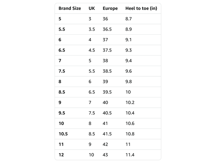Image resolution: width=215 pixels, height=161 pixels.
Task: Select brand size 5.5 row label
Action: coord(62,29)
